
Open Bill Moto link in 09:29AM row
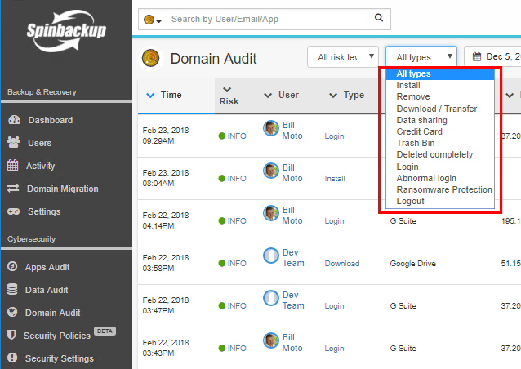(292, 131)
